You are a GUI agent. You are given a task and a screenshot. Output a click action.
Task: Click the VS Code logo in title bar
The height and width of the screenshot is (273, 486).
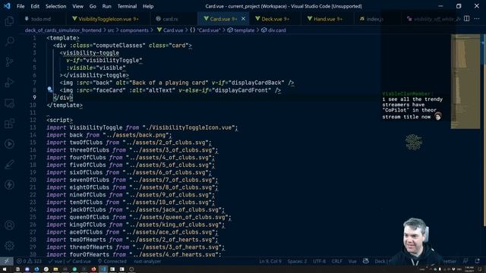pyautogui.click(x=7, y=6)
